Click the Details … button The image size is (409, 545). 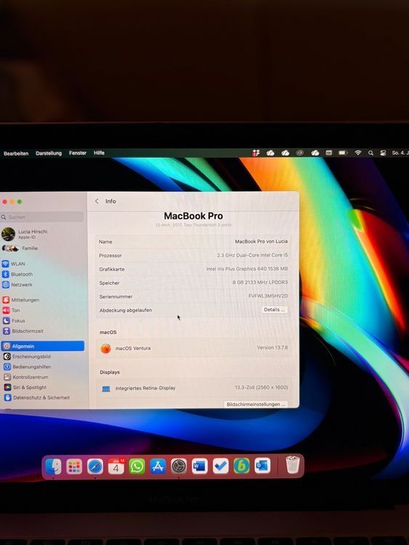coord(274,310)
